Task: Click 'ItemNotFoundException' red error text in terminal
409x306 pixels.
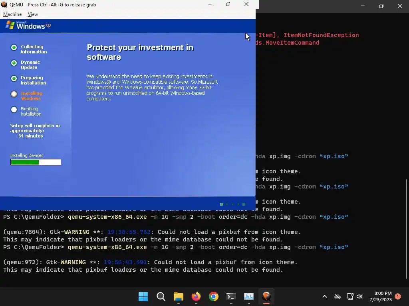Action: [x=321, y=35]
